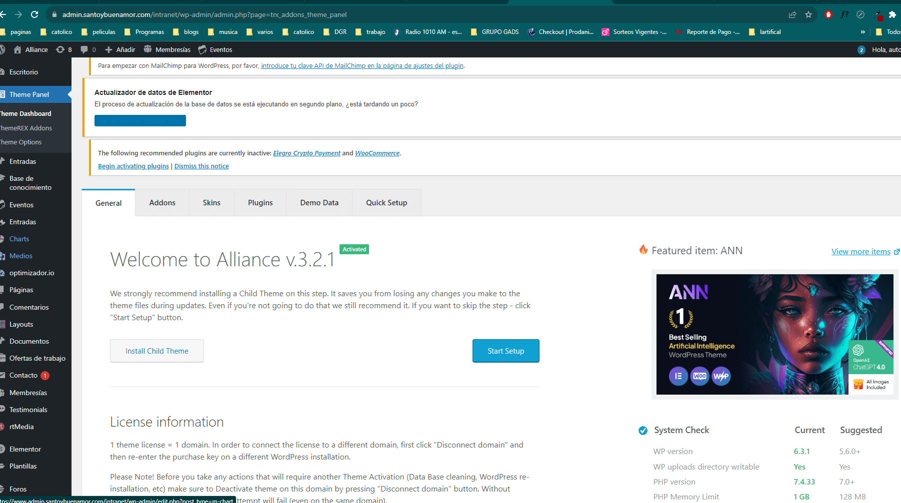Open the Sorteos Vigentes bookmark
The height and width of the screenshot is (503, 901).
click(634, 31)
